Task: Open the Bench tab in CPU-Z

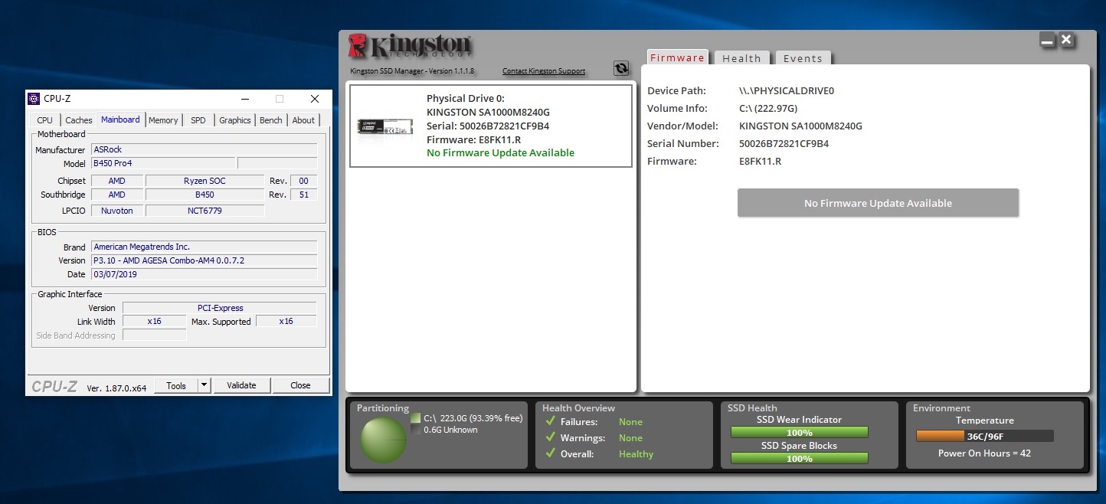Action: coord(271,120)
